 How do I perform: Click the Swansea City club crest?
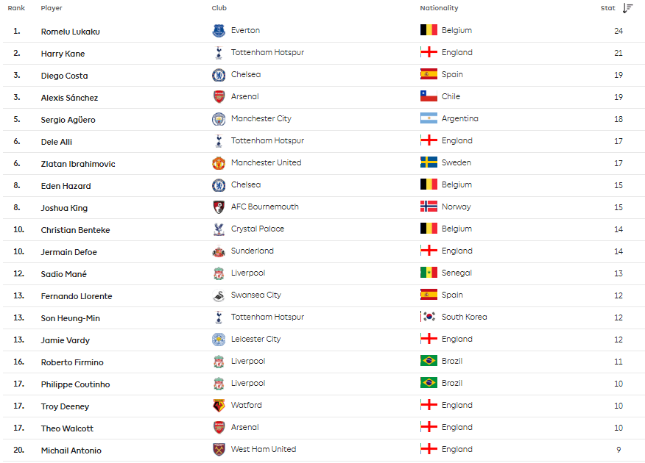click(x=219, y=295)
